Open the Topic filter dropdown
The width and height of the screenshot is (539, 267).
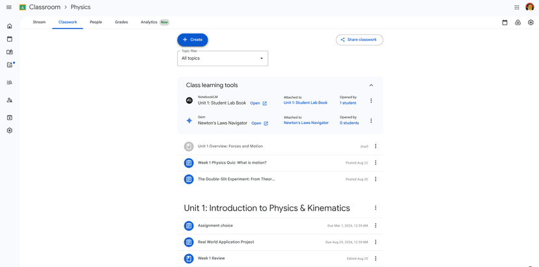(223, 58)
